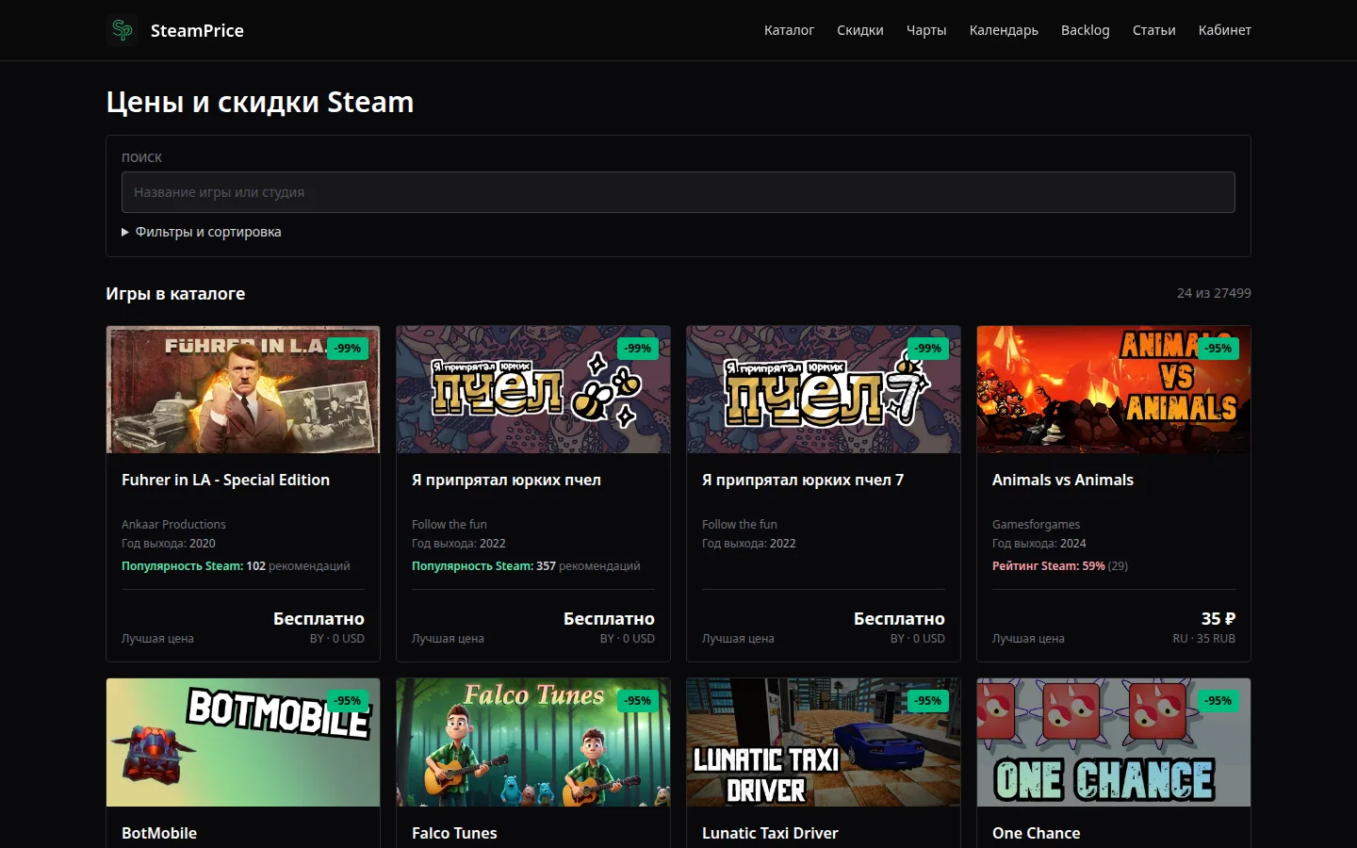1357x848 pixels.
Task: Open the One Chance title link
Action: [1037, 833]
